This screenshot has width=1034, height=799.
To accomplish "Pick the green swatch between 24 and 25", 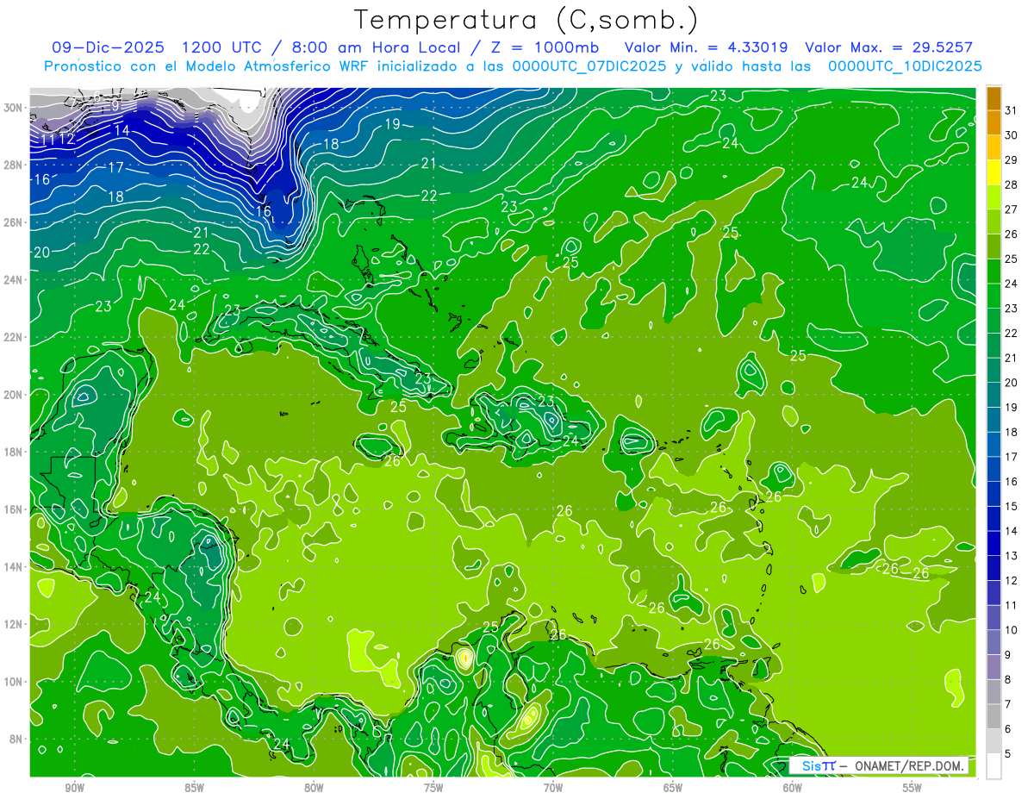I will click(994, 271).
